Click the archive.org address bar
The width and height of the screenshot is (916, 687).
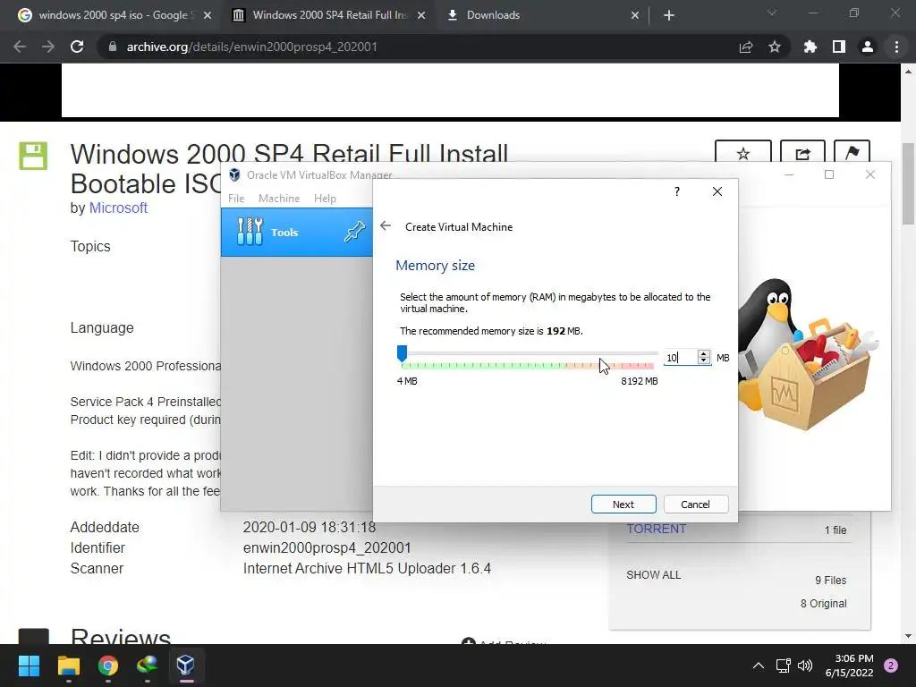click(420, 47)
